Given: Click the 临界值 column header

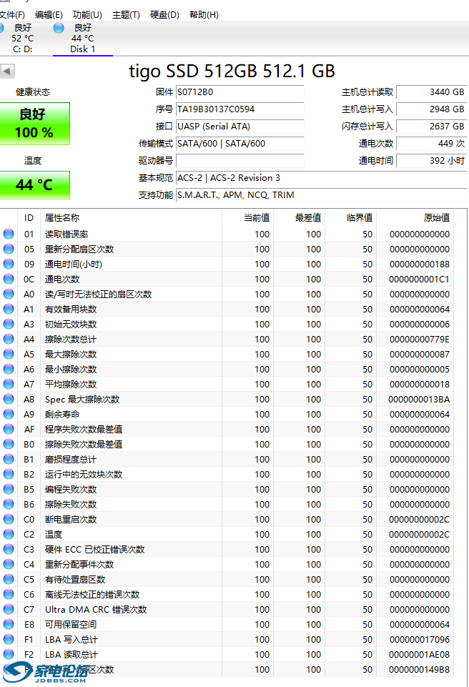Looking at the screenshot, I should pyautogui.click(x=350, y=218).
